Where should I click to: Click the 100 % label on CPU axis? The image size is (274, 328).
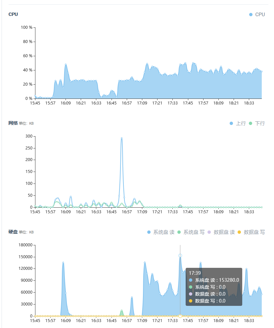pos(26,27)
